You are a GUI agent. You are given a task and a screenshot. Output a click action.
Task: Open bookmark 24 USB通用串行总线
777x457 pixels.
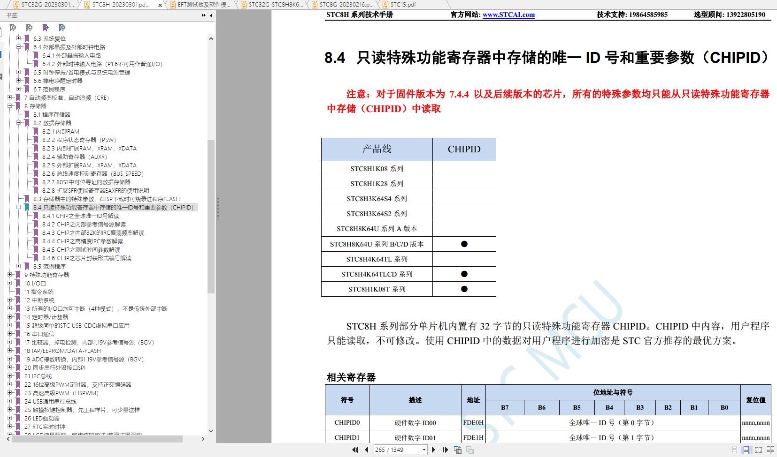[50, 401]
